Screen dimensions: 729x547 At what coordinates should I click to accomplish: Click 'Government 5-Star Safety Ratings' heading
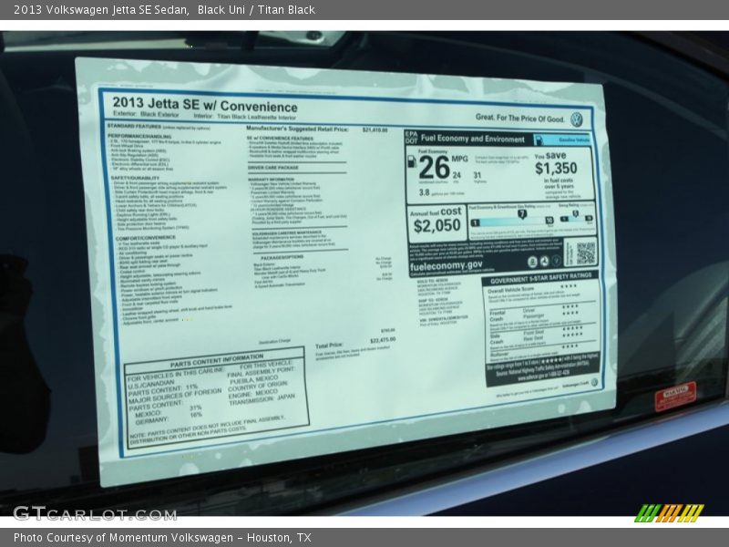(540, 278)
